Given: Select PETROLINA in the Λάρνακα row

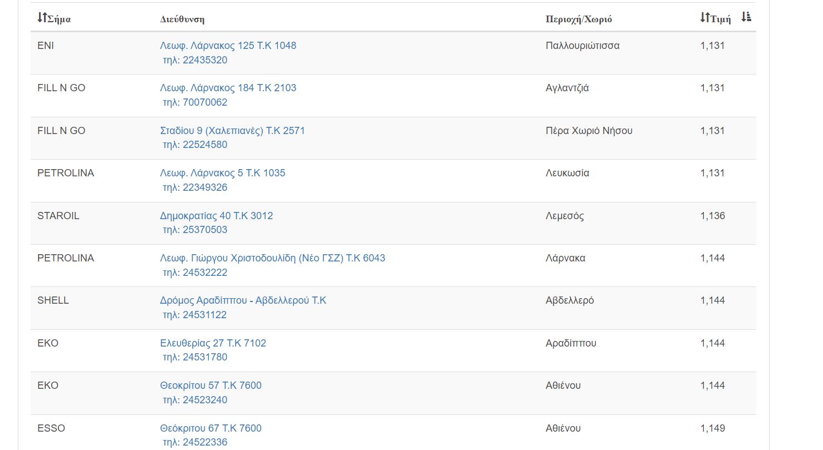Looking at the screenshot, I should pos(66,258).
